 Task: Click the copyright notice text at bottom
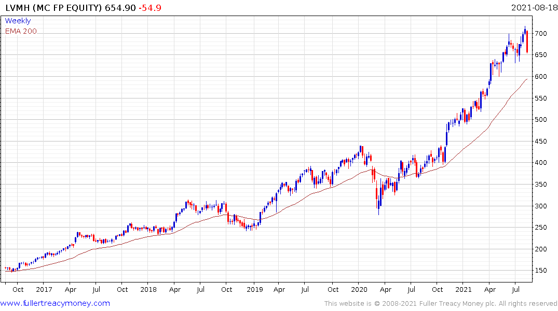click(x=441, y=304)
